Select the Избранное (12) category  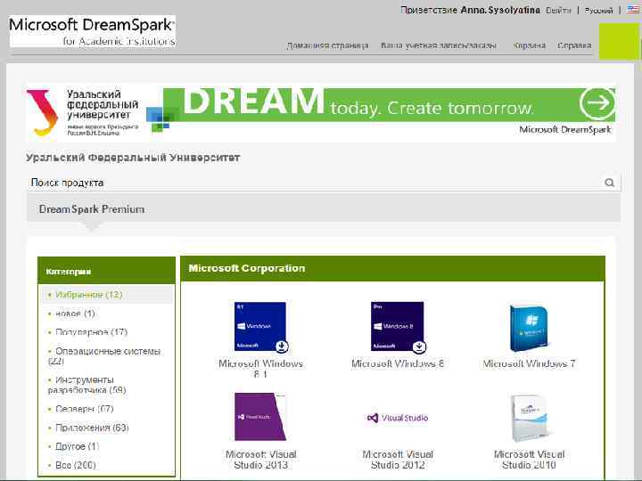pos(89,295)
